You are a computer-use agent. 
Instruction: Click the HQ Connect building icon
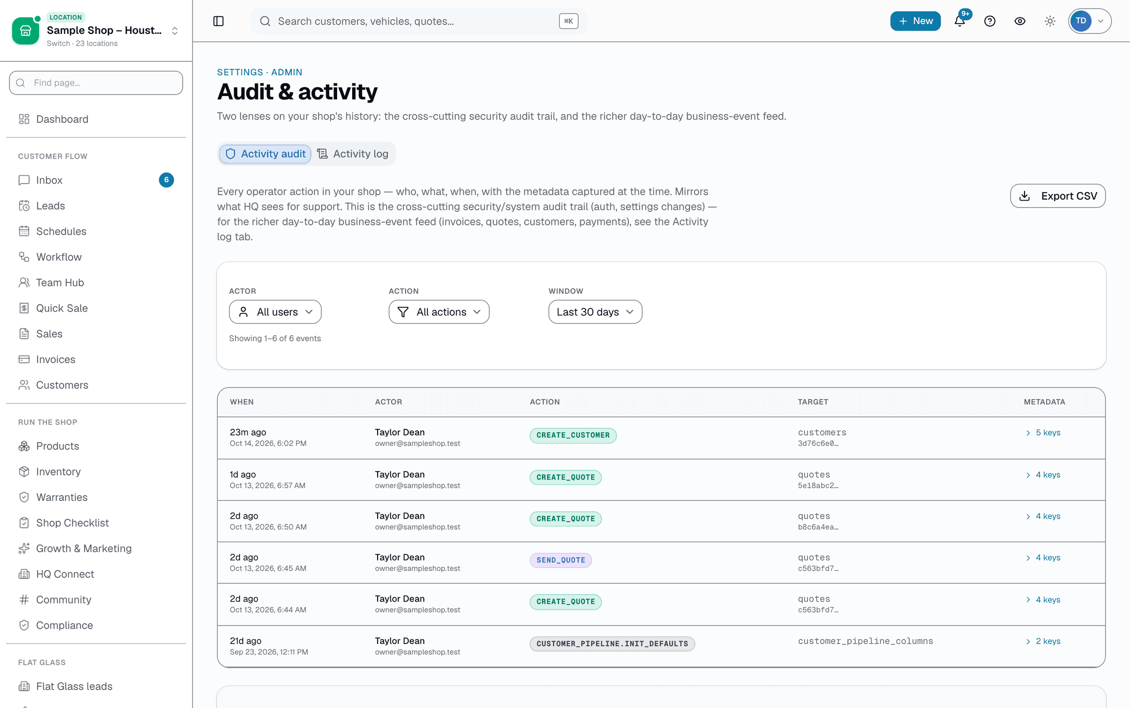tap(24, 574)
